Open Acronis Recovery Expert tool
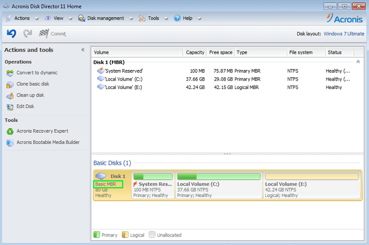The image size is (369, 245). point(42,131)
